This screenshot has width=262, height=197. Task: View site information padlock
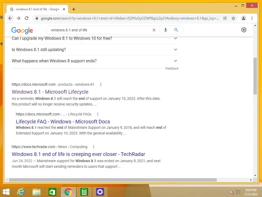tap(37, 18)
